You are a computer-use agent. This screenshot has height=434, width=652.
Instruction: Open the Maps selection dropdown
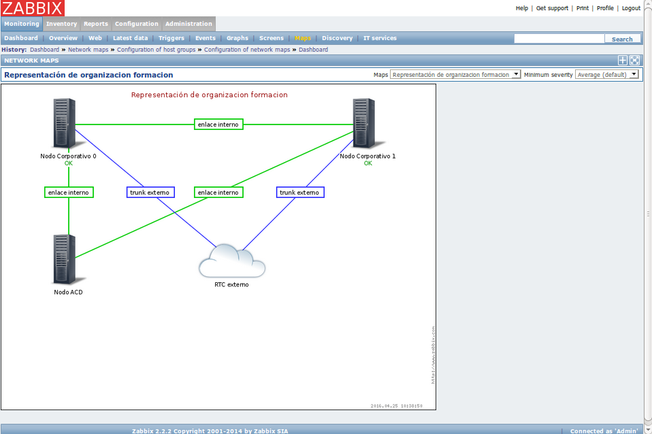[x=455, y=75]
